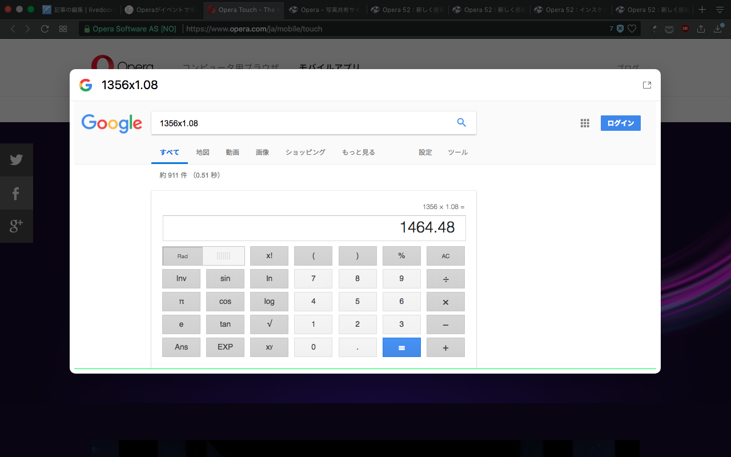The image size is (731, 457).
Task: Open search result in new tab icon
Action: (x=647, y=85)
